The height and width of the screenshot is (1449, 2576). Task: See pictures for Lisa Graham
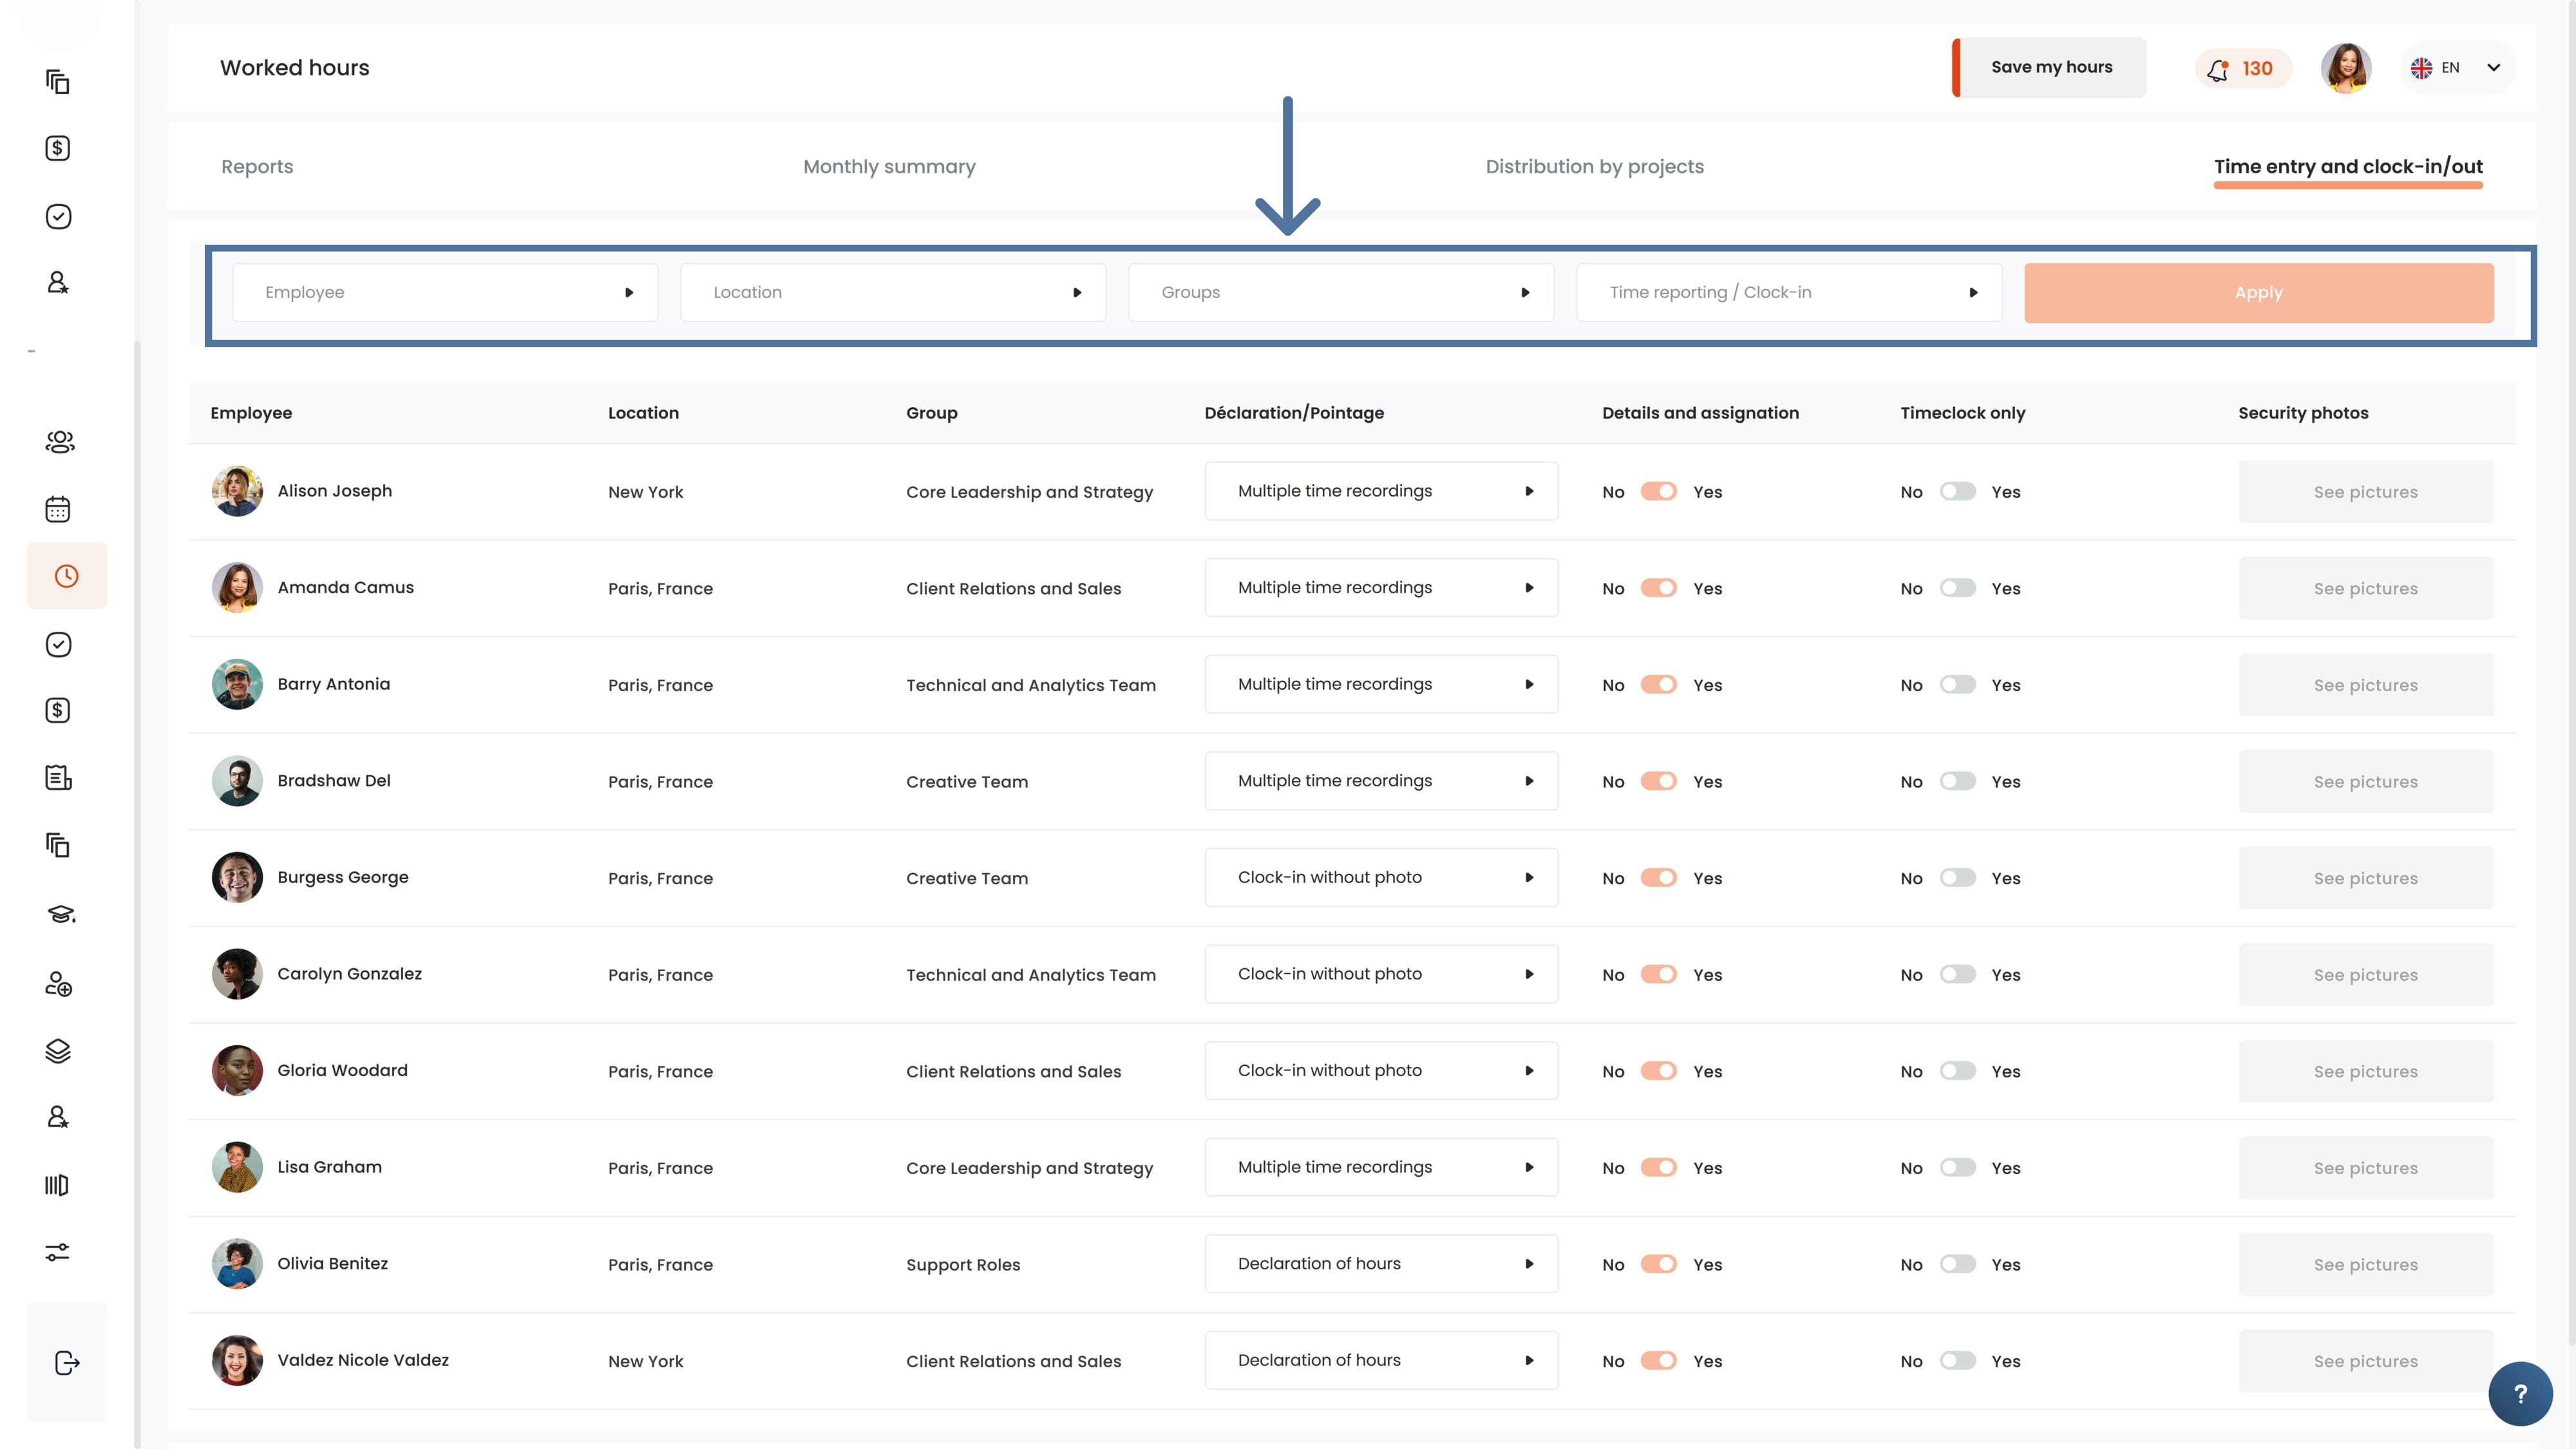click(2365, 1167)
